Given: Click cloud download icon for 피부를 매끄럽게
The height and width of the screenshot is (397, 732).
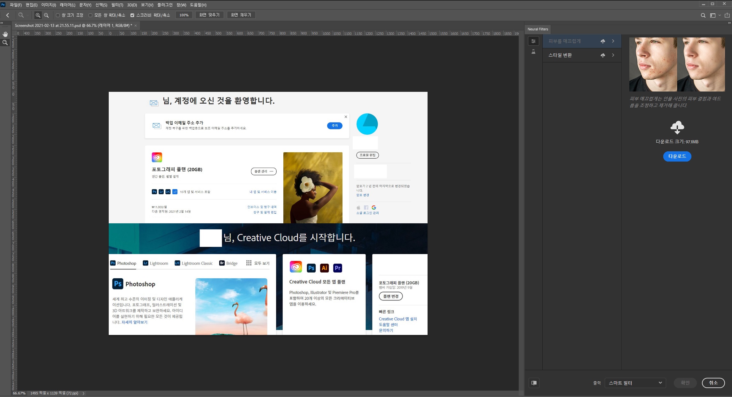Looking at the screenshot, I should tap(602, 41).
